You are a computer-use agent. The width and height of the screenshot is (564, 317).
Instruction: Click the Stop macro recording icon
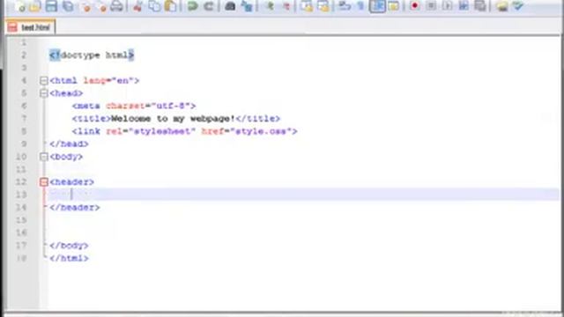tap(431, 6)
